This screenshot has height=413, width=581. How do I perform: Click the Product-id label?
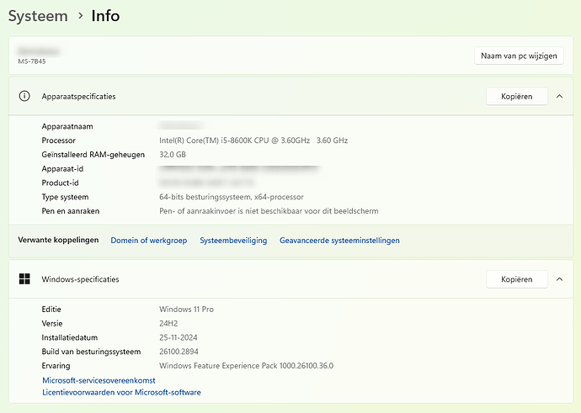click(60, 183)
